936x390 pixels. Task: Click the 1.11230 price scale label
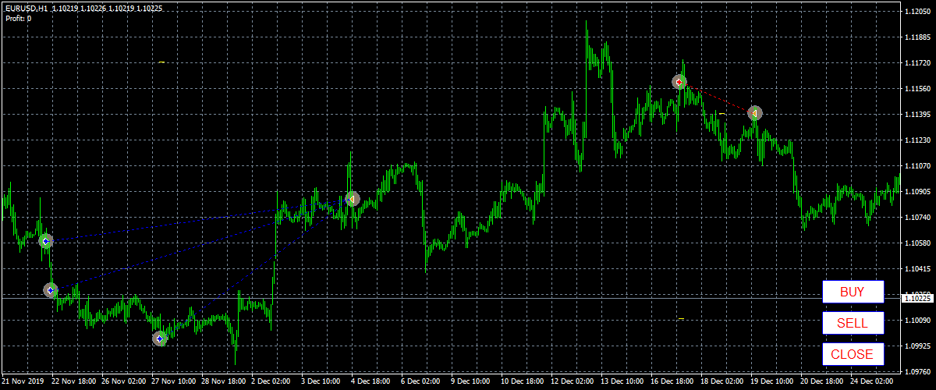[918, 140]
